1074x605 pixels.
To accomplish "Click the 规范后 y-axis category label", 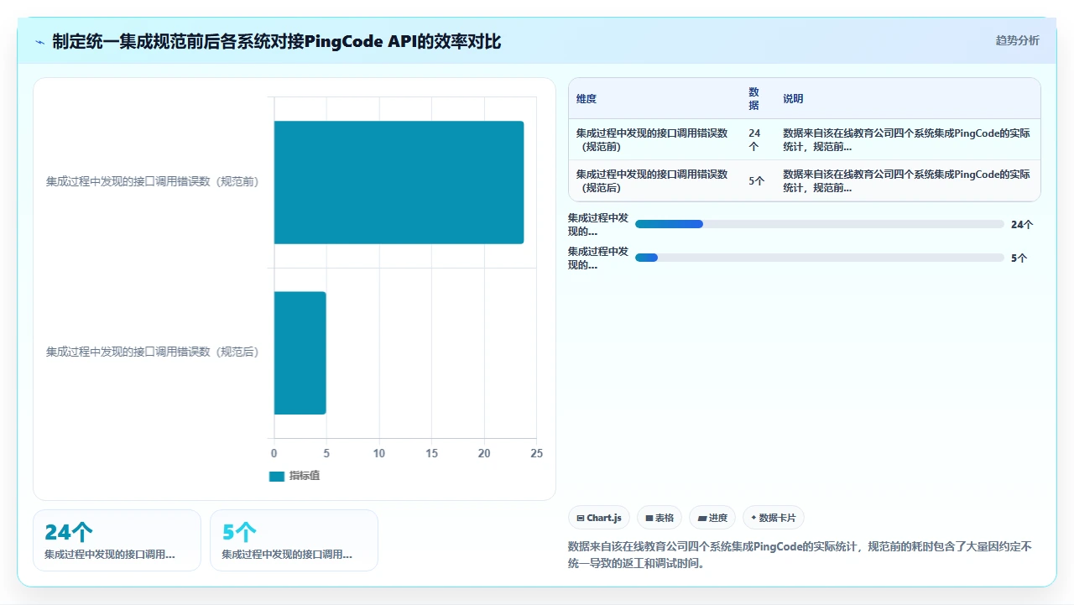I will [153, 352].
